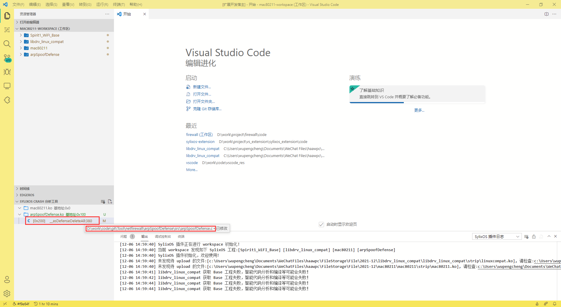The image size is (561, 307).
Task: Clear the output panel log
Action: [x=527, y=237]
